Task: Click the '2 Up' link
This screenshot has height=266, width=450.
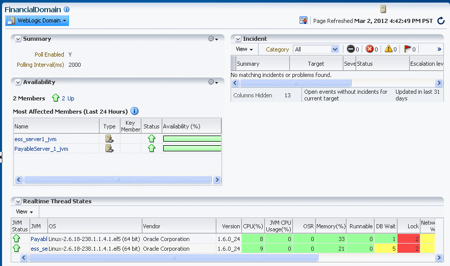Action: click(68, 98)
